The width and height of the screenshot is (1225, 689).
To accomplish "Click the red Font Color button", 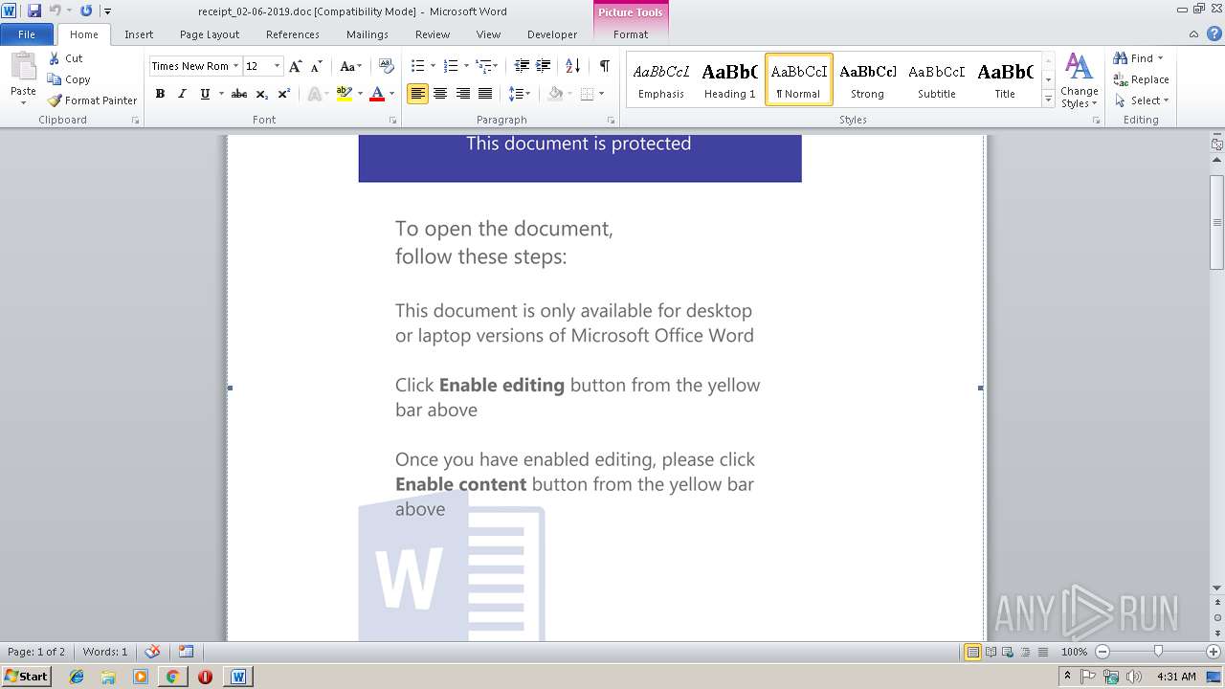I will 377,94.
